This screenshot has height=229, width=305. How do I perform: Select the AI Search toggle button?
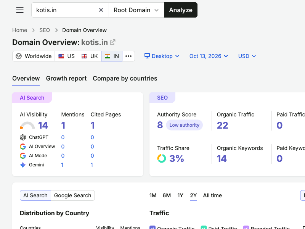tap(35, 195)
